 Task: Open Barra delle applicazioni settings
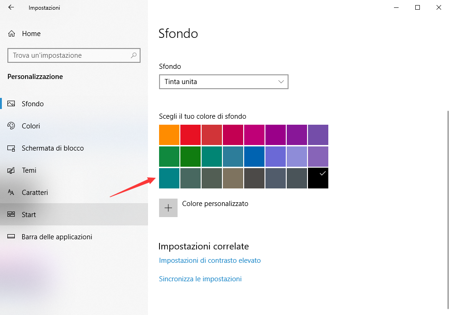coord(74,236)
